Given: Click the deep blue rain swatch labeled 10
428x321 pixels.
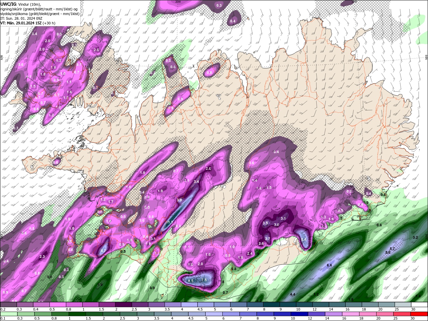Looking at the screenshot, I should [x=299, y=314].
